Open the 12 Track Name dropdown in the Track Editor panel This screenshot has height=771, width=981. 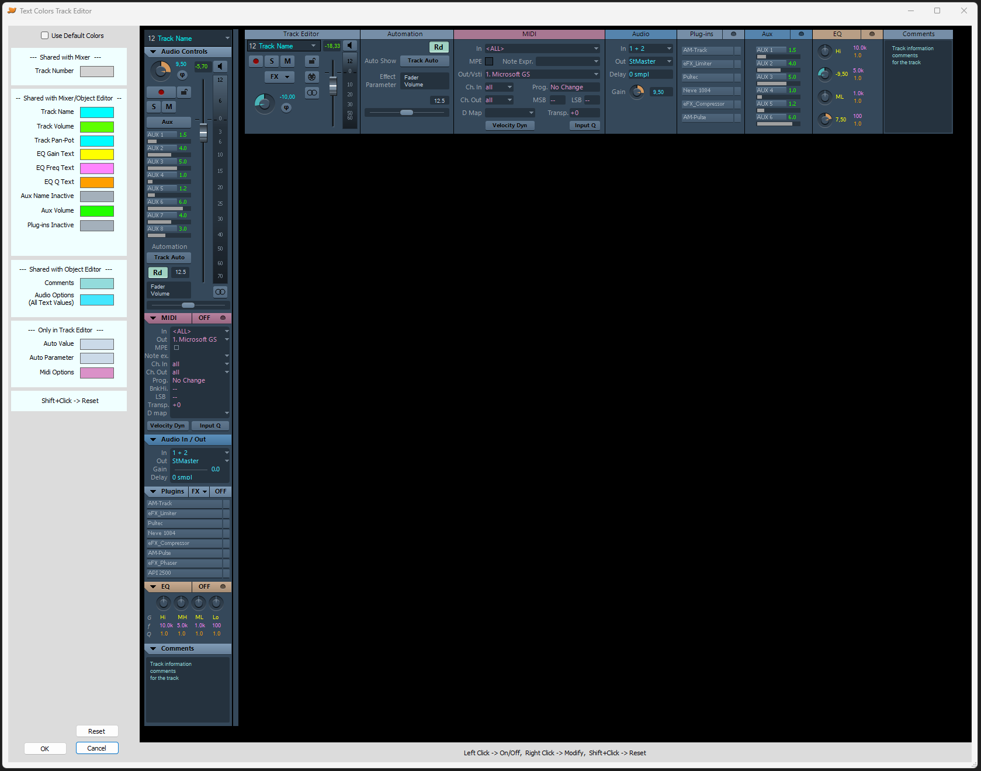(283, 46)
